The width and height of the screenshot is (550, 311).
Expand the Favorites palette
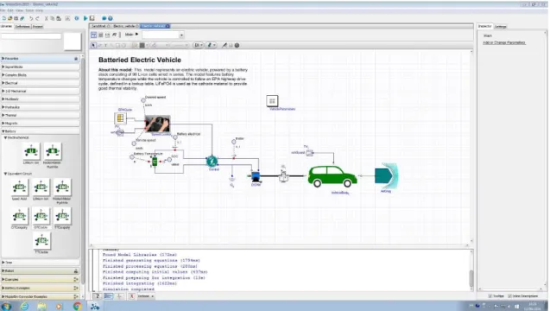pyautogui.click(x=41, y=59)
